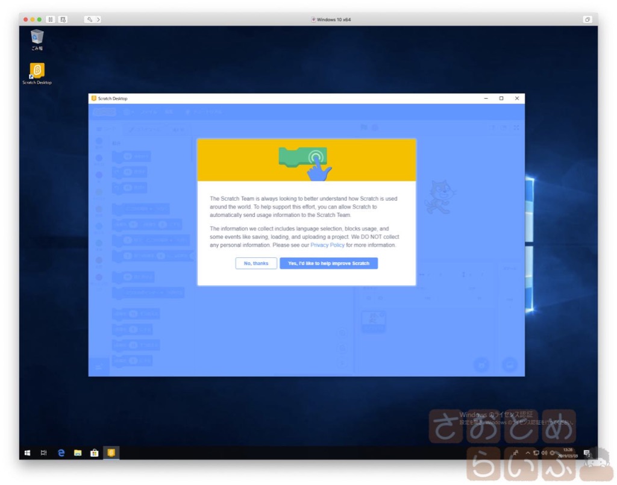The width and height of the screenshot is (617, 485).
Task: Click the Scratch icon in the window title bar
Action: point(93,98)
